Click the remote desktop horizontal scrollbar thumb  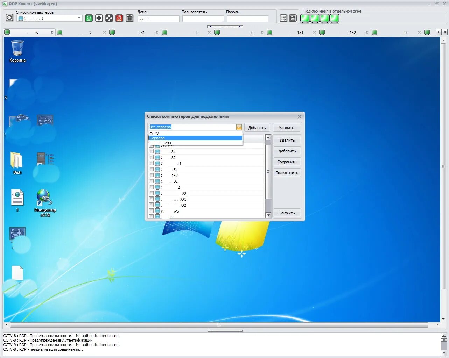pyautogui.click(x=219, y=325)
